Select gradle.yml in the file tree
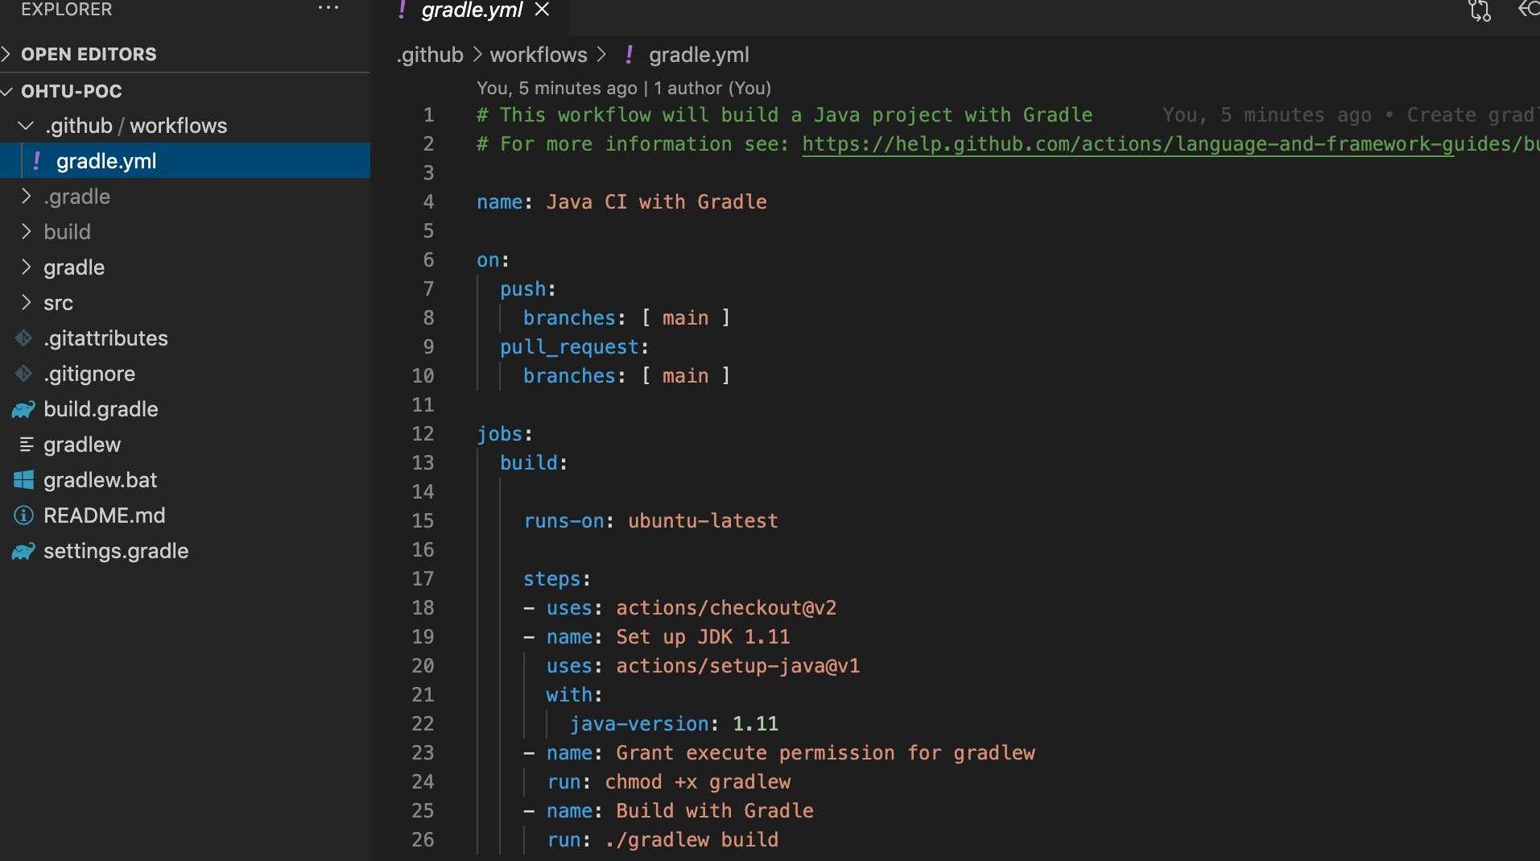Screen dimensions: 1540x861 point(185,161)
